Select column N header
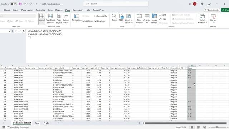The image size is (229, 129). pos(192,66)
